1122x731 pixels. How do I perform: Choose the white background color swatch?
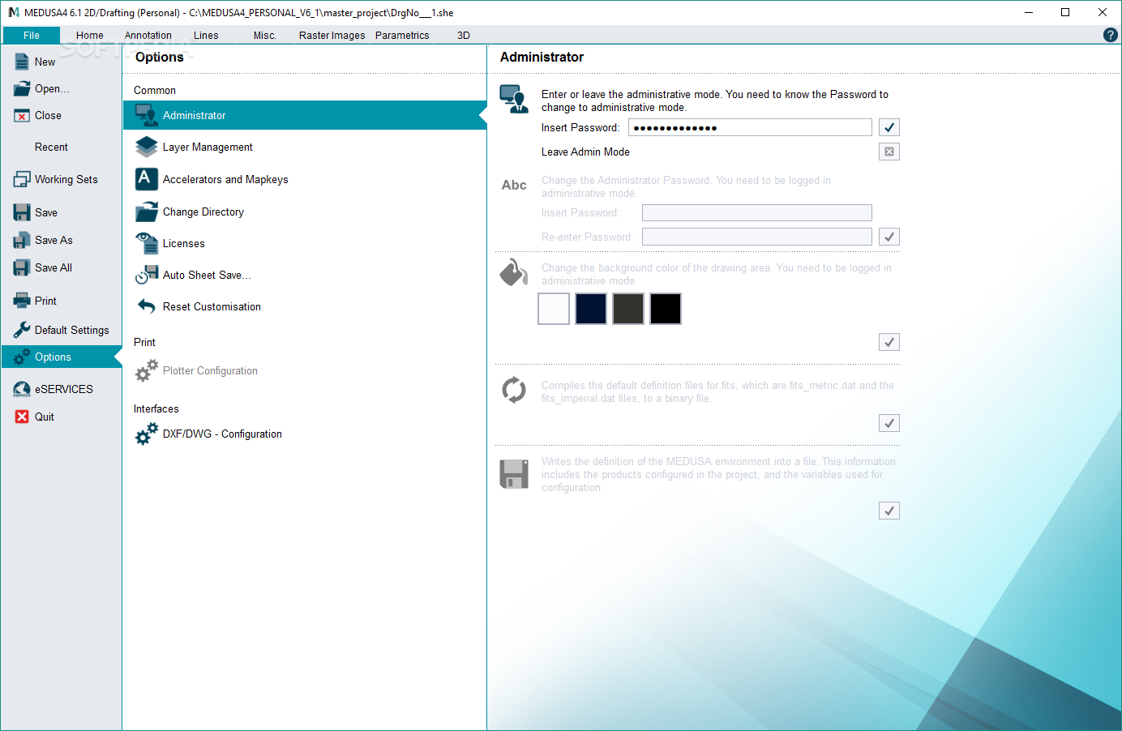point(554,309)
